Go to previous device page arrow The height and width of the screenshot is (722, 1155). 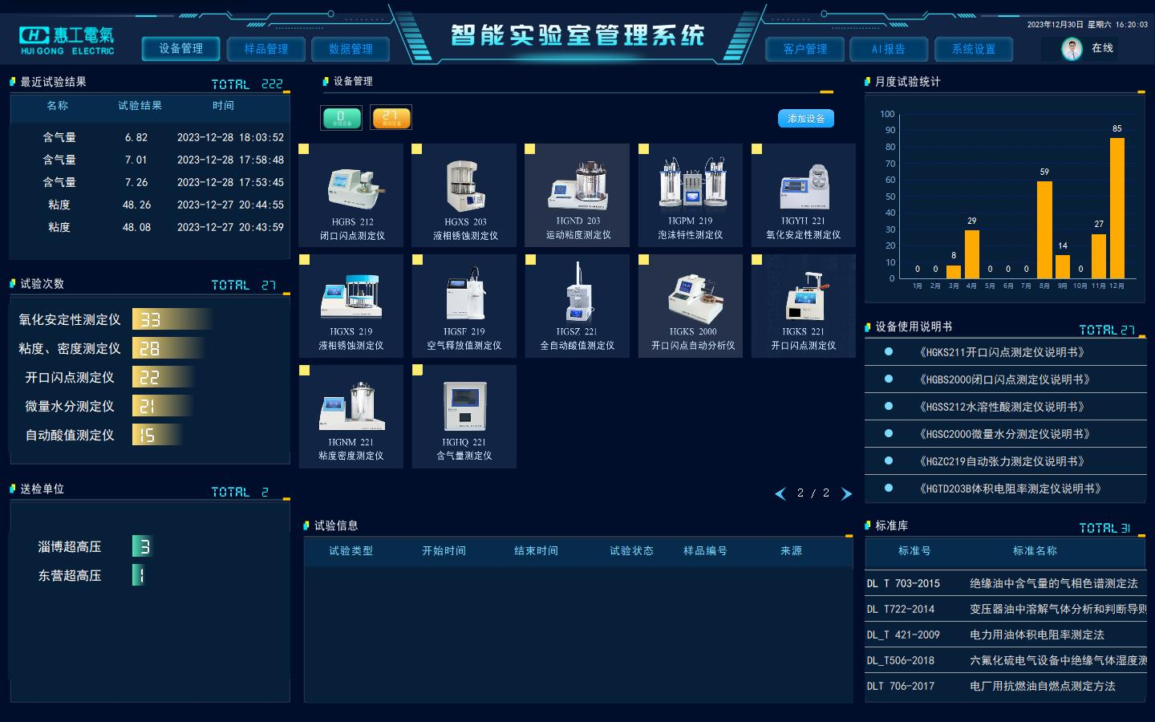click(780, 493)
